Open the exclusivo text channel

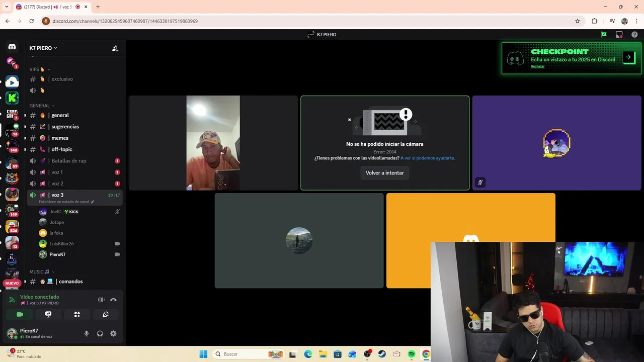(74, 79)
